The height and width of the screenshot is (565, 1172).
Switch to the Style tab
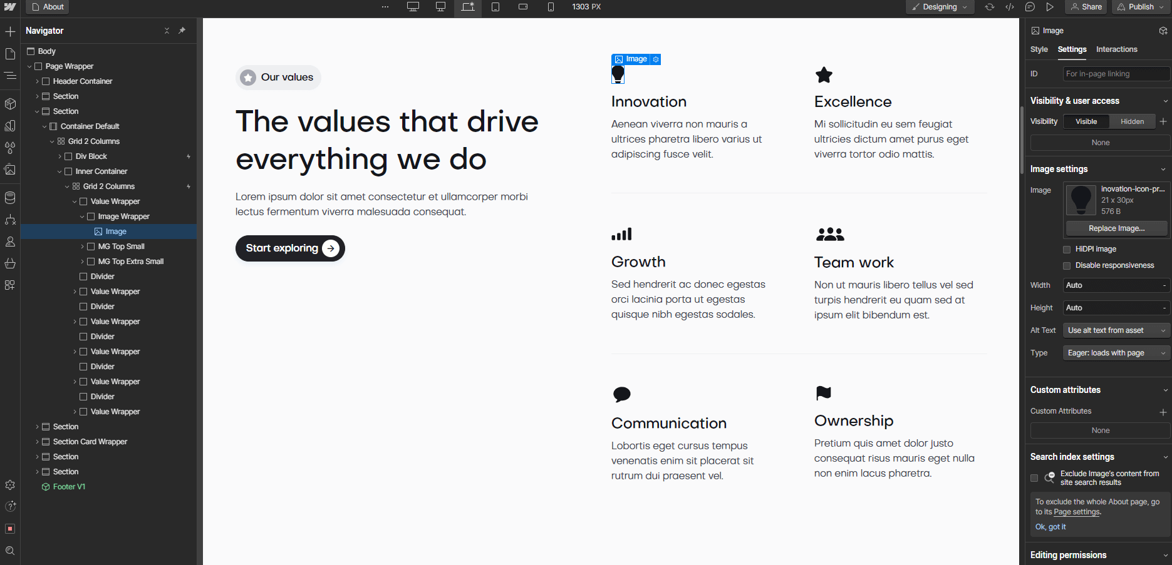[1039, 49]
